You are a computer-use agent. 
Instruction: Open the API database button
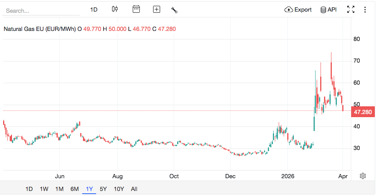[x=328, y=10]
